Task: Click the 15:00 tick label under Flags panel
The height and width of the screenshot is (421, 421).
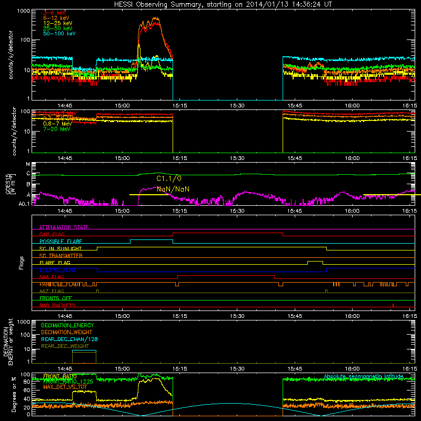Action: pyautogui.click(x=122, y=316)
